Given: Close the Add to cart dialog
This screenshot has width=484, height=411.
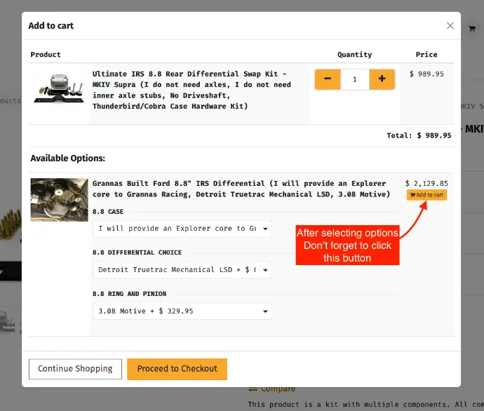Looking at the screenshot, I should (x=450, y=26).
